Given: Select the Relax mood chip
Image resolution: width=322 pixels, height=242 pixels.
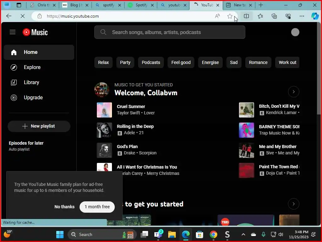Looking at the screenshot, I should 103,62.
